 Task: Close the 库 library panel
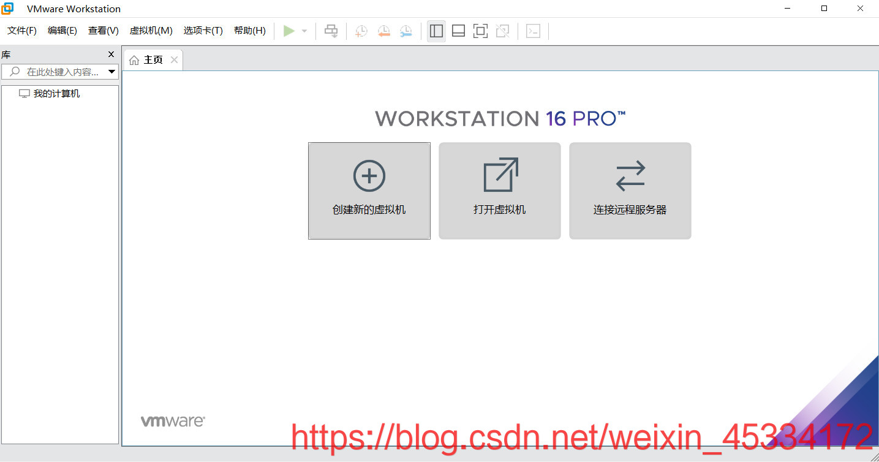click(111, 55)
